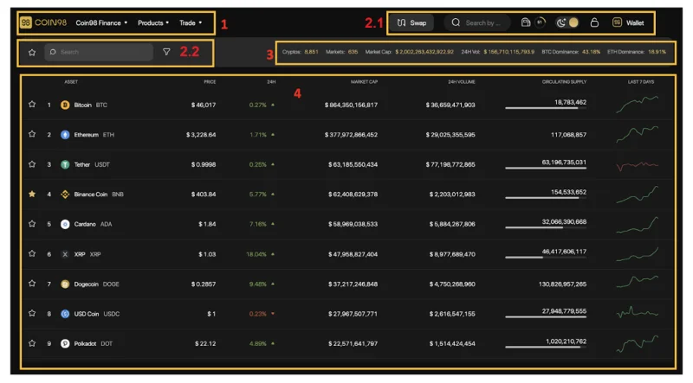
Task: Favorite Cardano with its star
Action: click(32, 224)
